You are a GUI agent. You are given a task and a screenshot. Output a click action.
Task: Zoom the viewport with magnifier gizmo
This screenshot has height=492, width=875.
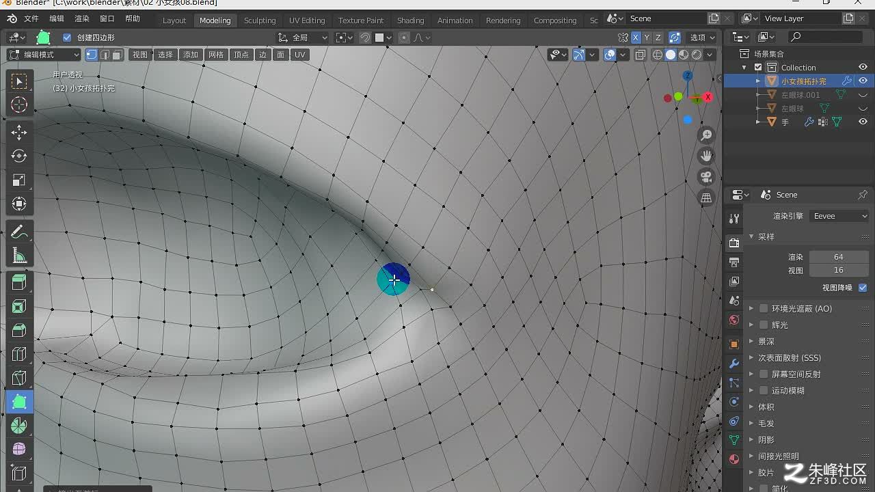(706, 135)
